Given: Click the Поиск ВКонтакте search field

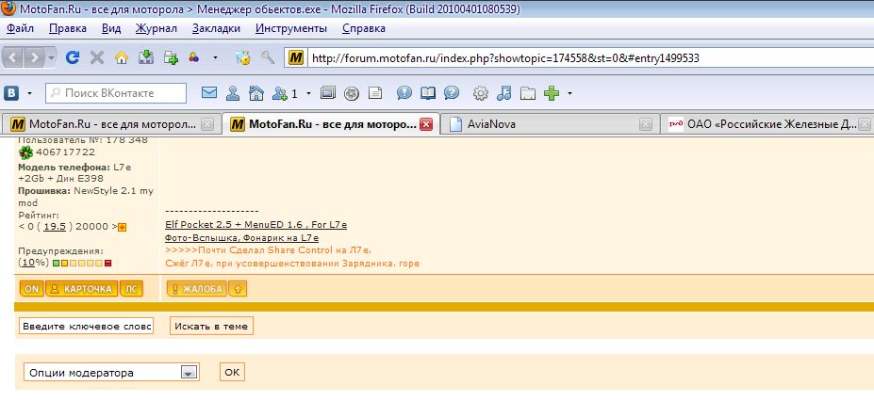Looking at the screenshot, I should click(x=116, y=93).
